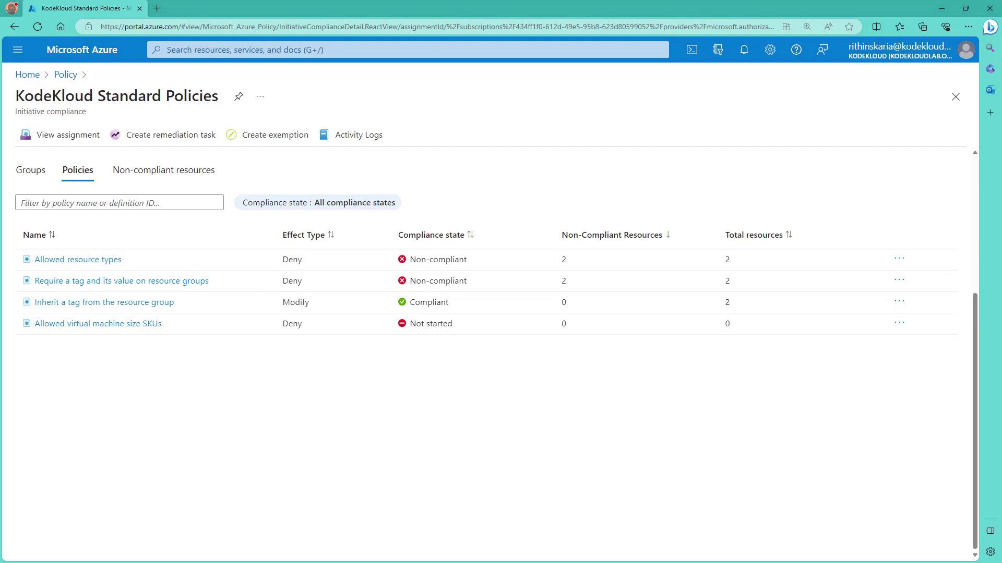
Task: Sort table by Name column
Action: click(34, 235)
